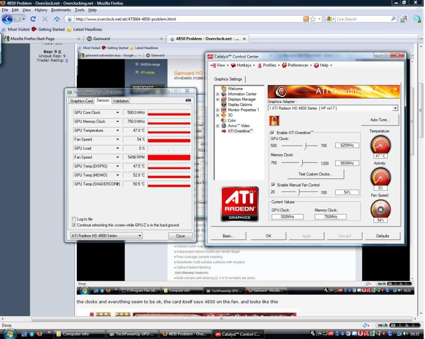Click the Firefox quick launch icon on taskbar
Image resolution: width=425 pixels, height=339 pixels.
(x=39, y=334)
